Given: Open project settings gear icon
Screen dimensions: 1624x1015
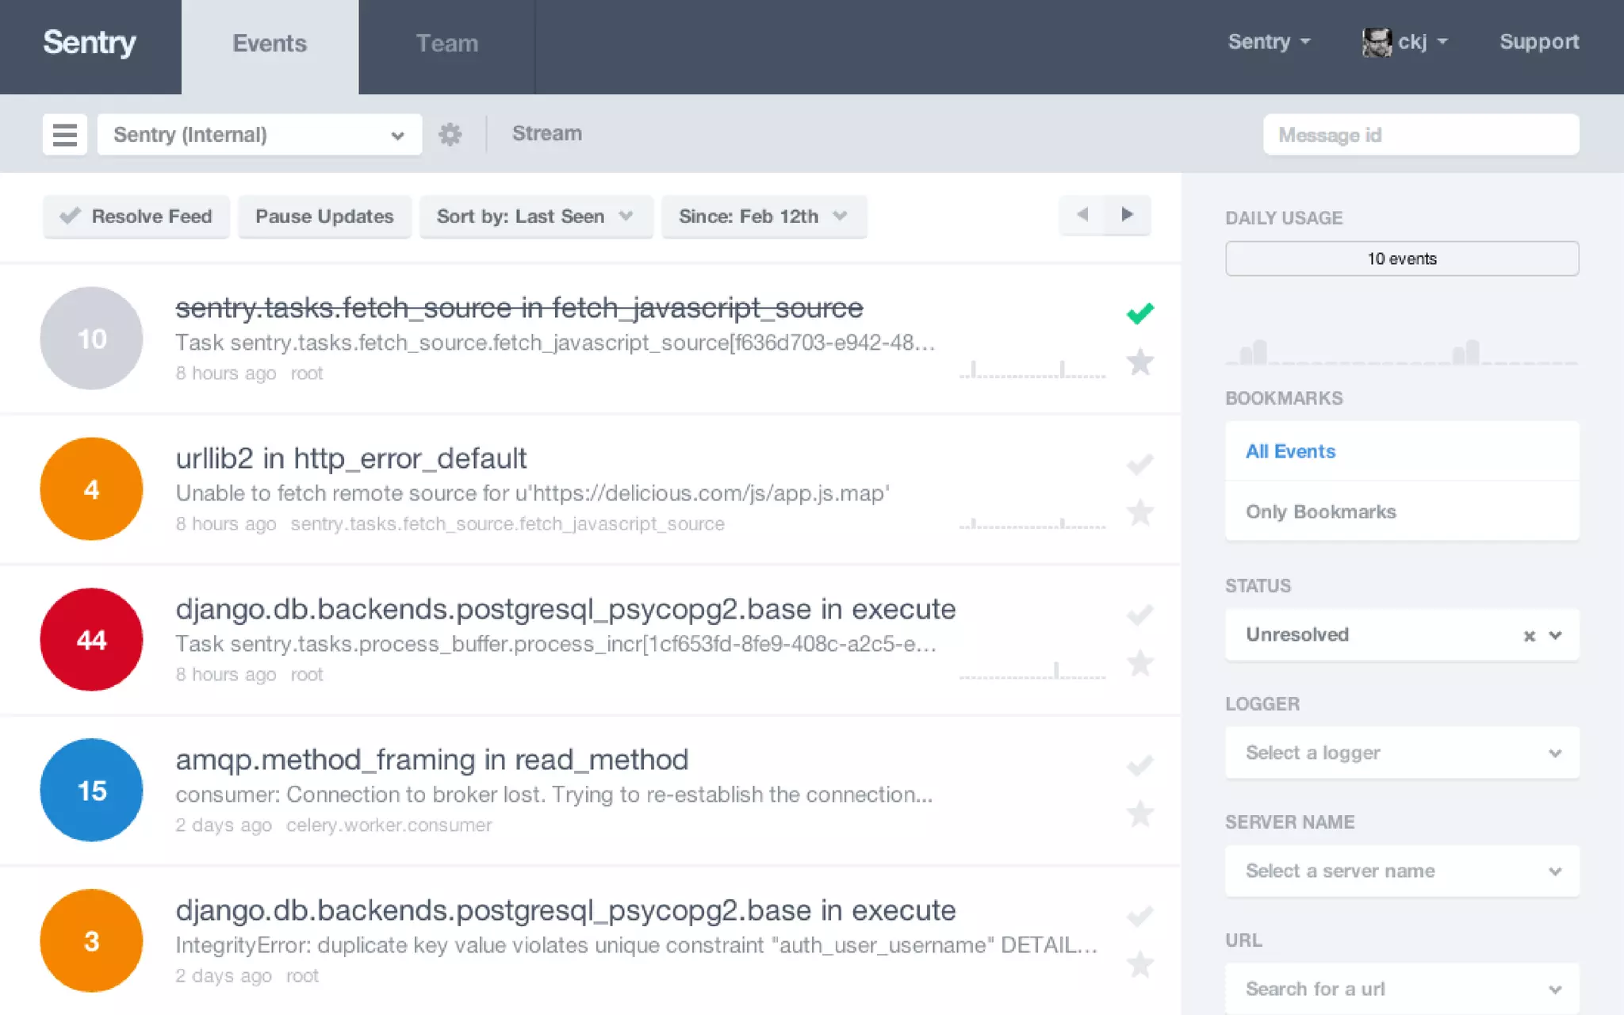Looking at the screenshot, I should coord(450,134).
